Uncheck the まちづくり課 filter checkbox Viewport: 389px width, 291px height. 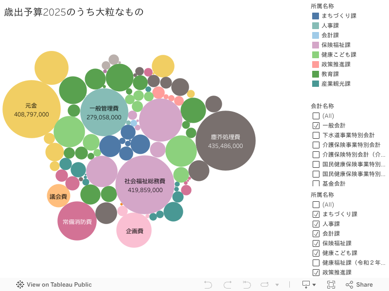click(316, 214)
